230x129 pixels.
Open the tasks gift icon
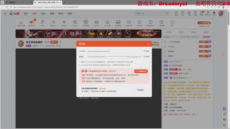click(214, 13)
